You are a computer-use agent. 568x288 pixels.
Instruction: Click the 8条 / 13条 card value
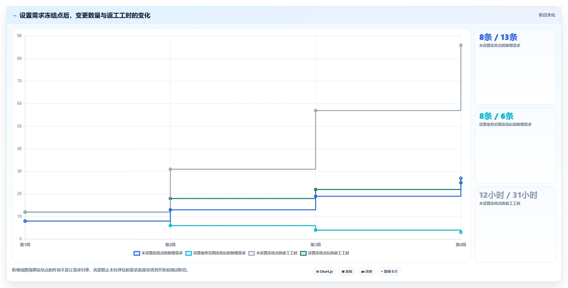(x=498, y=37)
